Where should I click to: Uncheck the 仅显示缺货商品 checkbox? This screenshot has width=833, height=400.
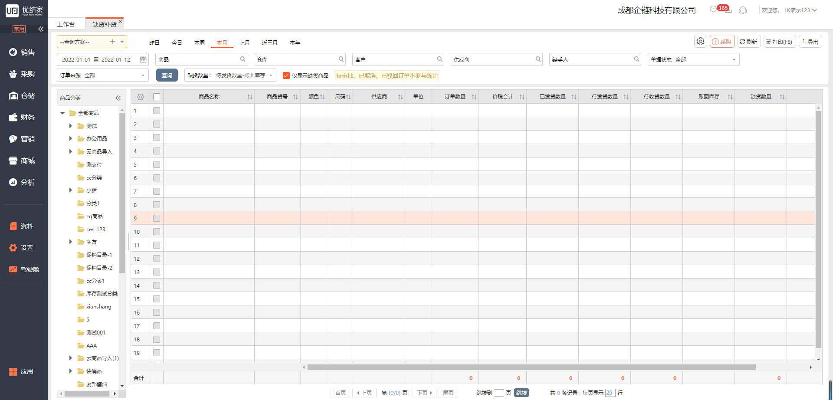coord(286,75)
